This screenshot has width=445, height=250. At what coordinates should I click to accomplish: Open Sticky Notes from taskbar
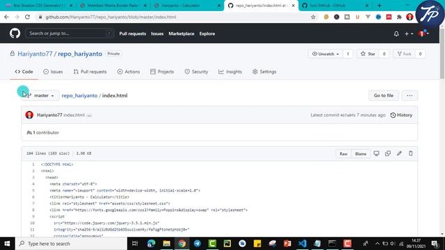(x=257, y=244)
